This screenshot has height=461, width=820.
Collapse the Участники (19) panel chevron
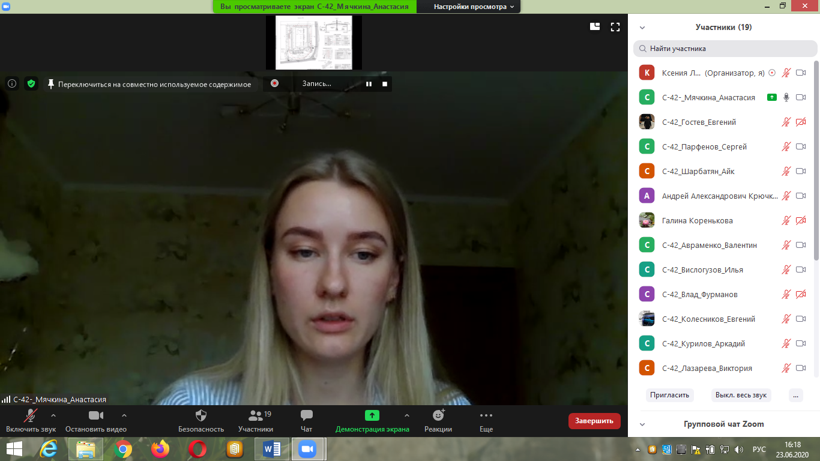click(x=642, y=28)
